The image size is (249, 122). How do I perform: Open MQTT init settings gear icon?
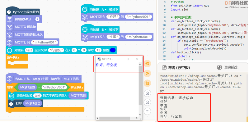[37, 19]
